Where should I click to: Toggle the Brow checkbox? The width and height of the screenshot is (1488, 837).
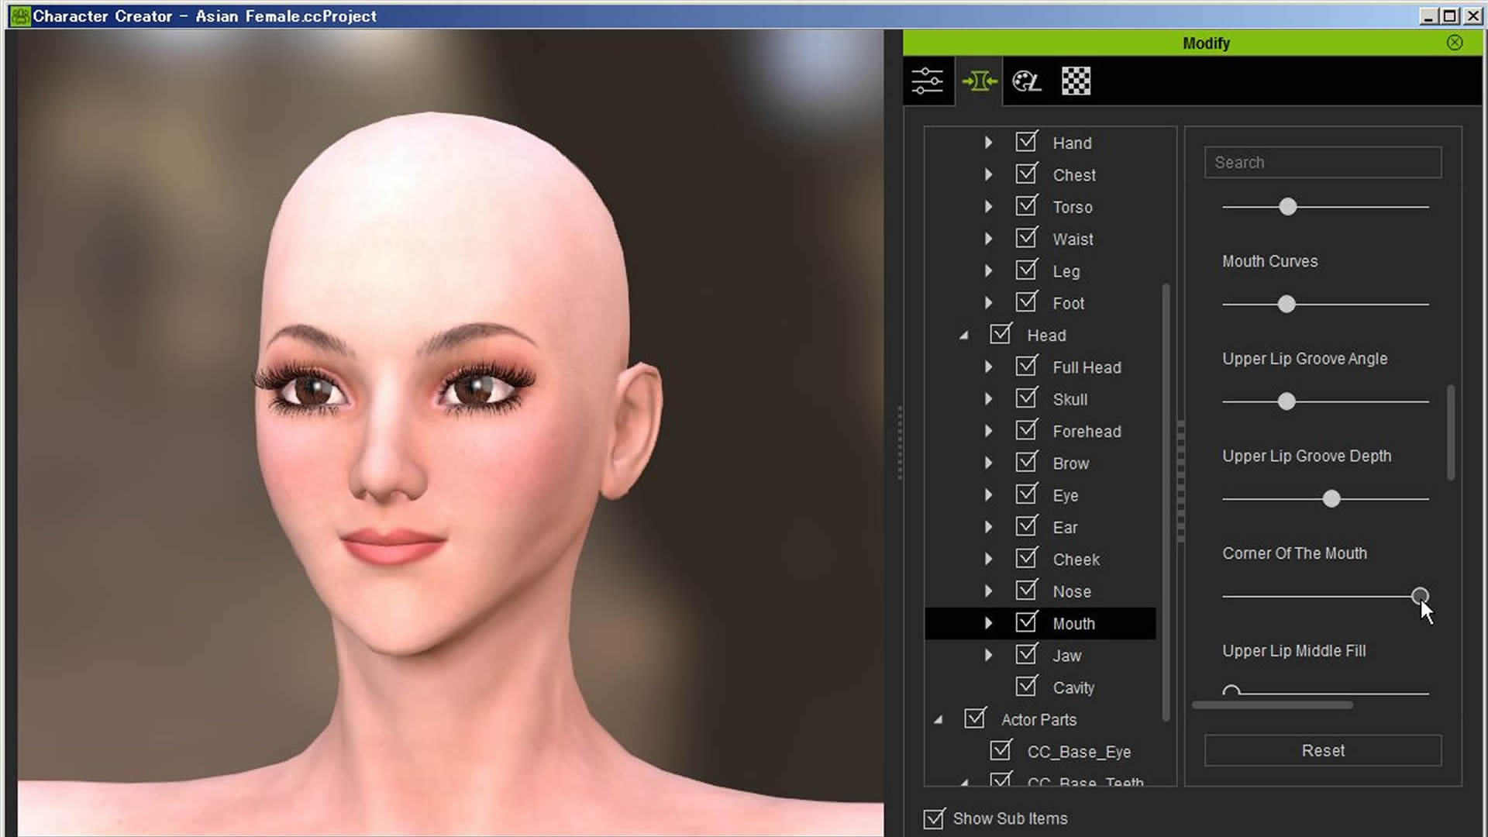coord(1026,462)
